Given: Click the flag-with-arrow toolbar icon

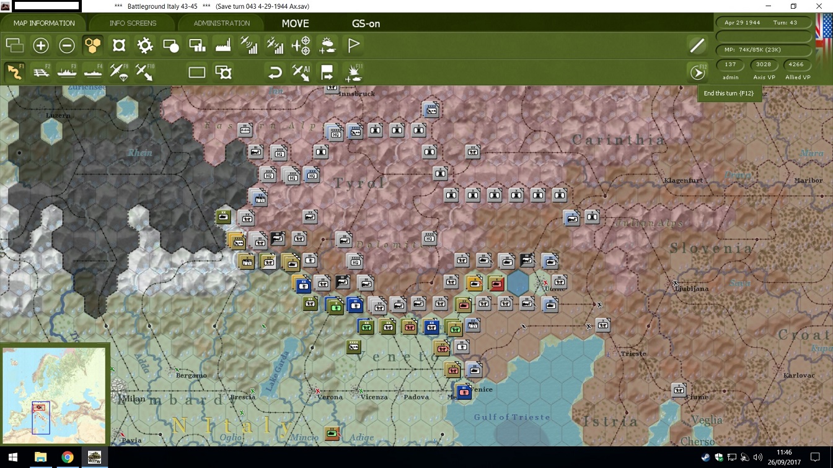Looking at the screenshot, I should (327, 72).
